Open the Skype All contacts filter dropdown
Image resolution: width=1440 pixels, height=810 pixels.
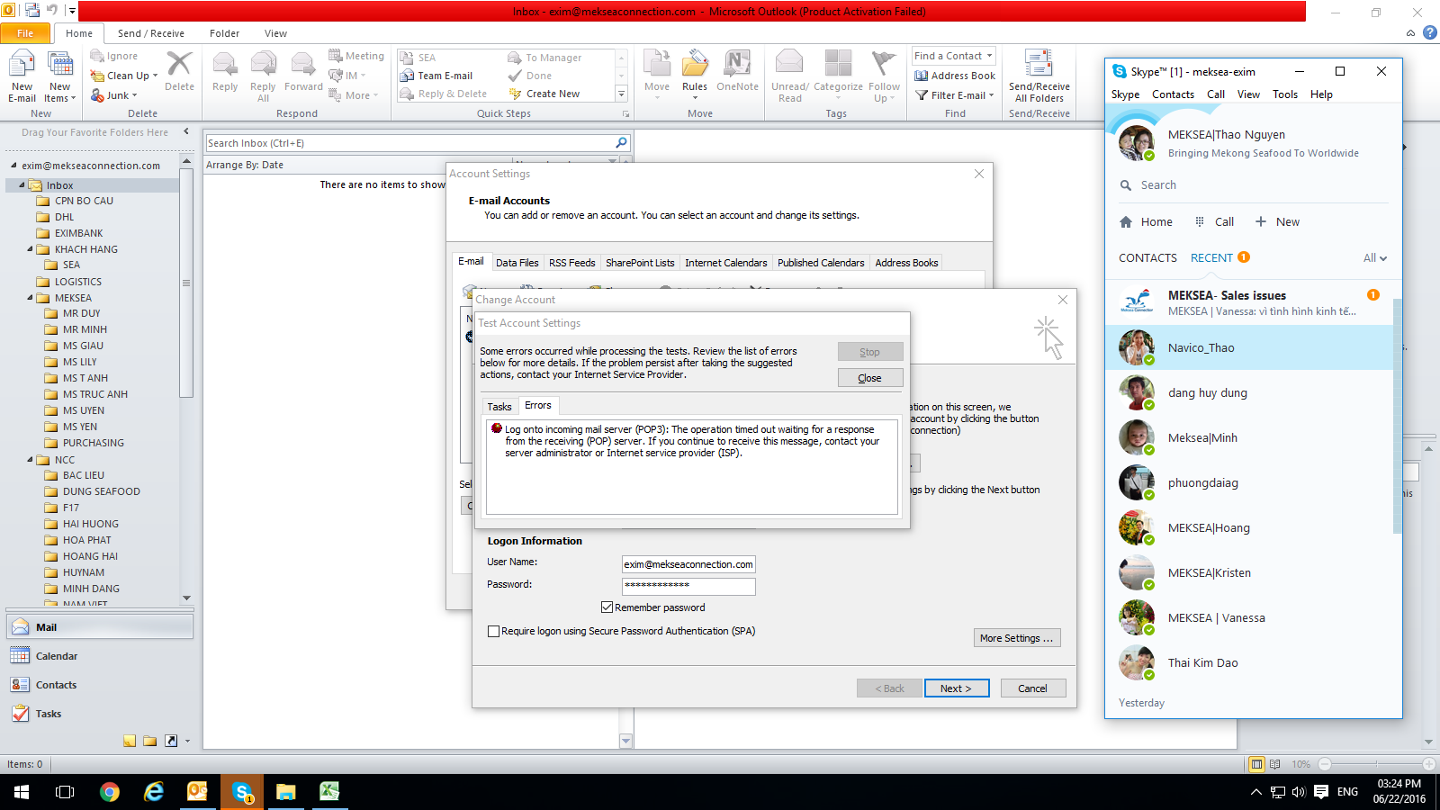(1375, 258)
